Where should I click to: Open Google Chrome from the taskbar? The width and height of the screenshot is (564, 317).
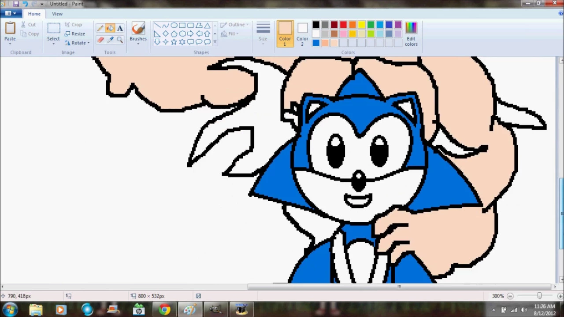pos(164,310)
